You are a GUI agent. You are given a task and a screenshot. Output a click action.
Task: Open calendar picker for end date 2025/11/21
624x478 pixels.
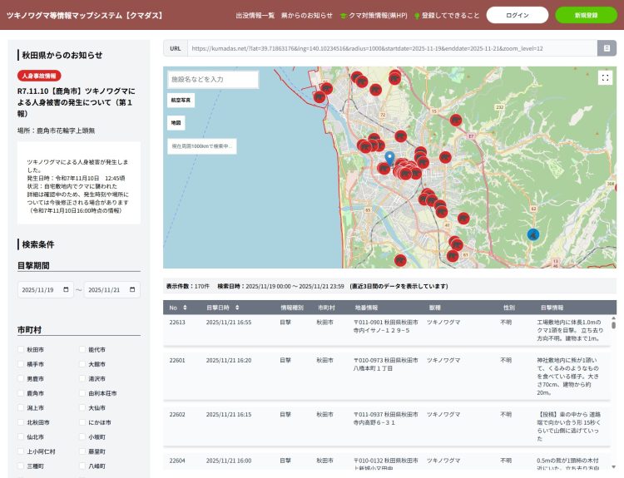coord(134,290)
